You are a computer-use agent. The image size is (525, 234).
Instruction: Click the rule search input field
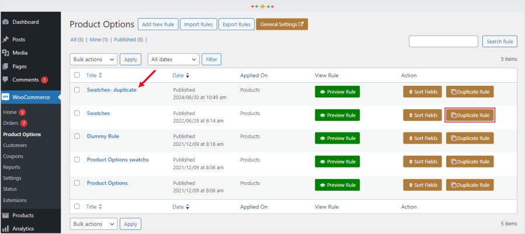[443, 41]
